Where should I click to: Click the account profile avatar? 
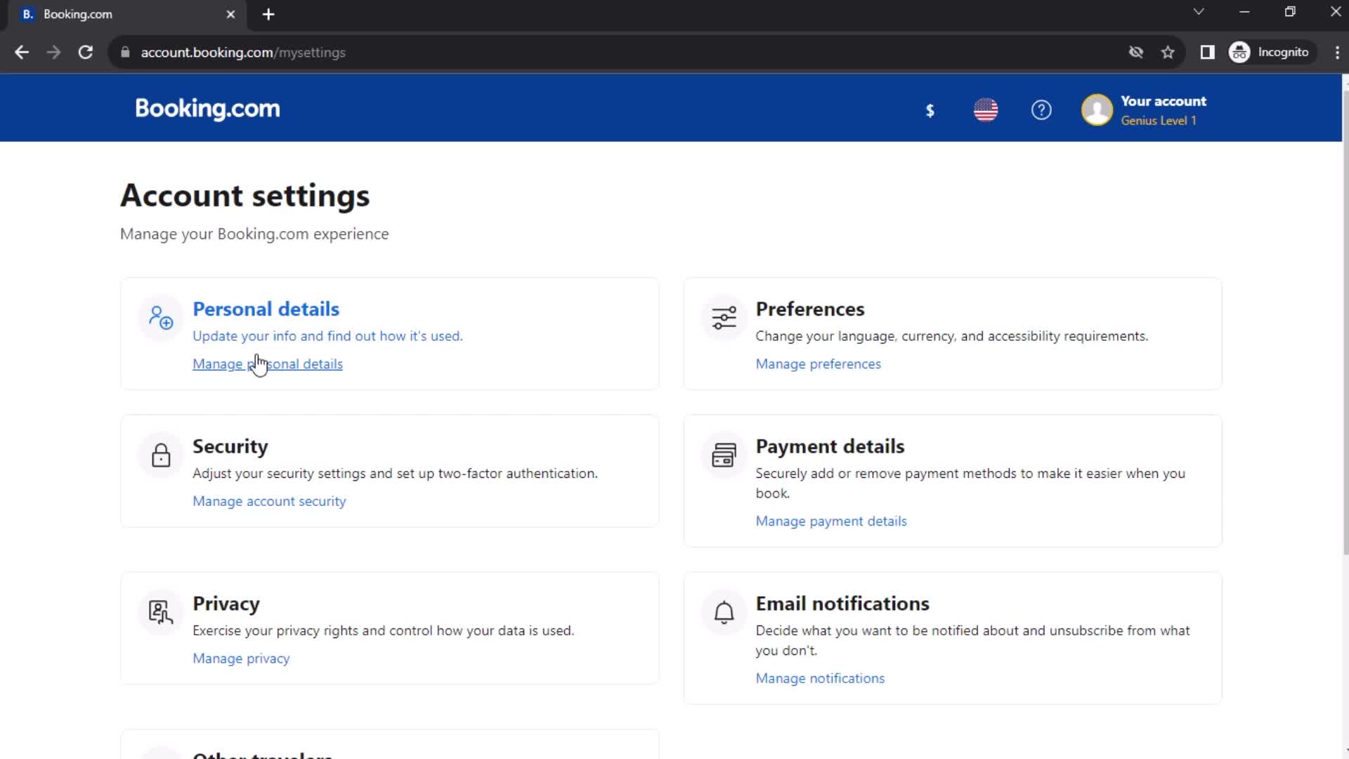tap(1097, 110)
